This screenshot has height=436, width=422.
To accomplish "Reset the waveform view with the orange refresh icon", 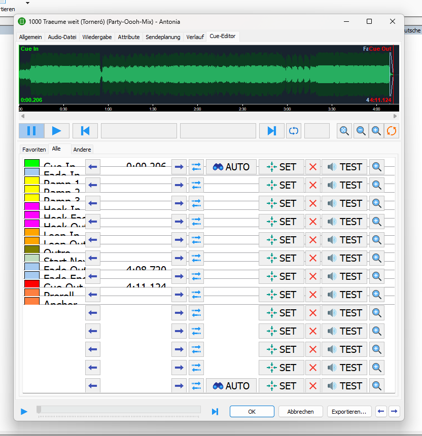I will tap(392, 131).
